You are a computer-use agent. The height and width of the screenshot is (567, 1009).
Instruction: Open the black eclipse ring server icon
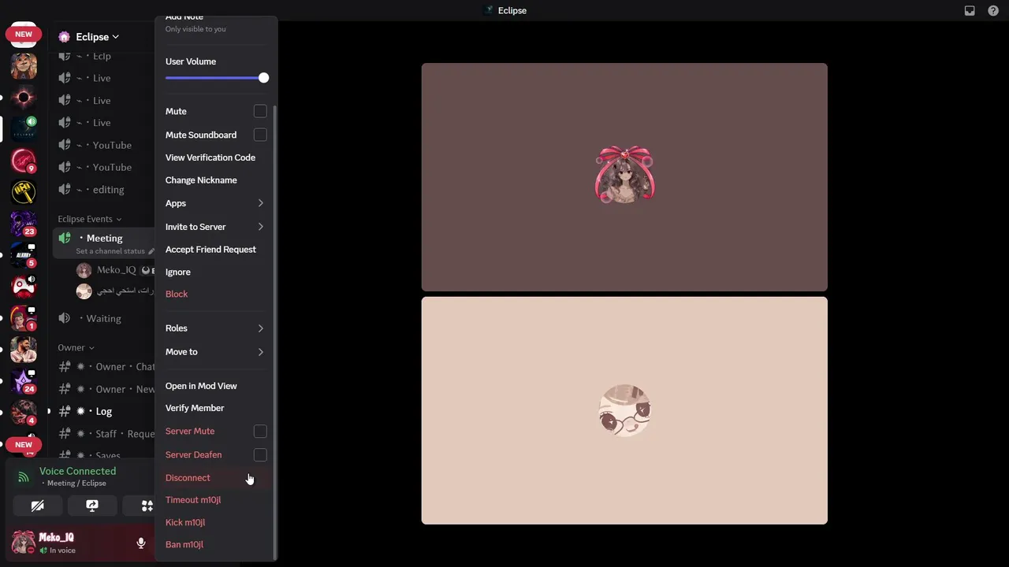[24, 98]
